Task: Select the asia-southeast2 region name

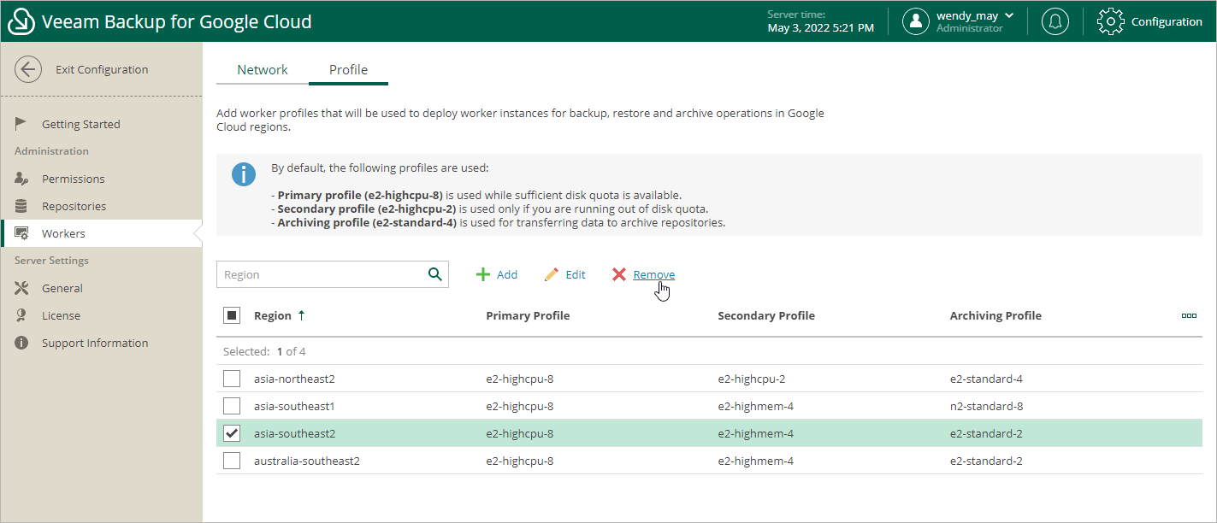Action: [294, 433]
